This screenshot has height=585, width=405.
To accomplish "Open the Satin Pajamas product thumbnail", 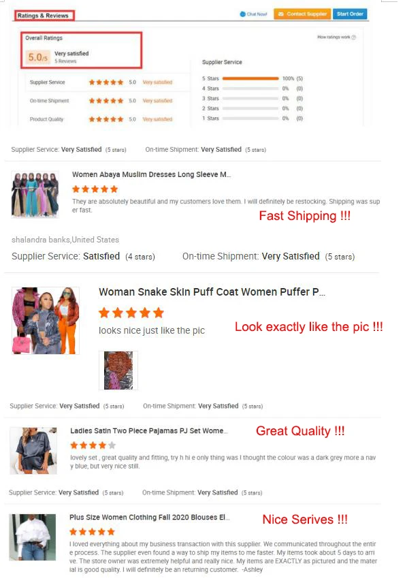I will pyautogui.click(x=33, y=451).
